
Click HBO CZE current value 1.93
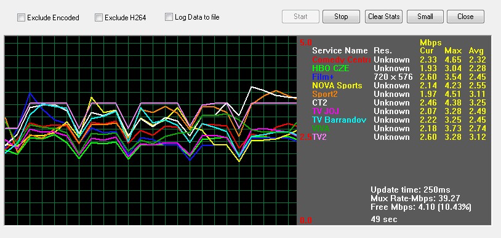428,68
